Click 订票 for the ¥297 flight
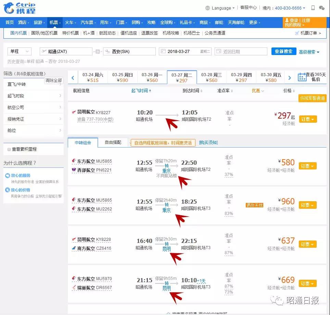The height and width of the screenshot is (315, 330). pyautogui.click(x=308, y=119)
